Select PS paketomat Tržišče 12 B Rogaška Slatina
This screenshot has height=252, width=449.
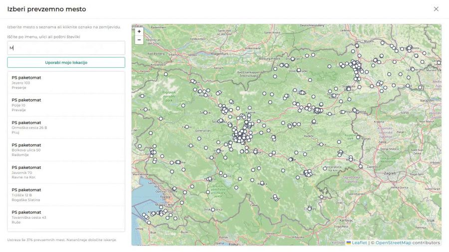[66, 195]
